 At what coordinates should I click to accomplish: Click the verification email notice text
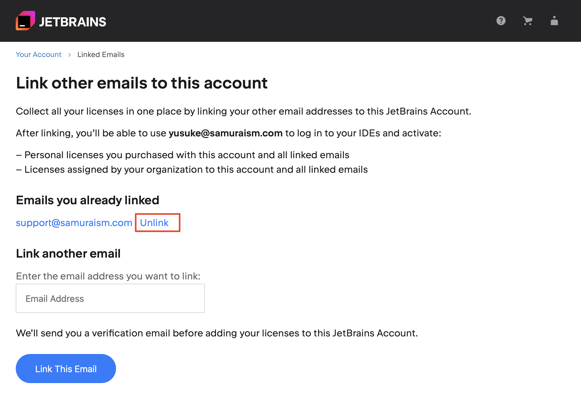(217, 333)
